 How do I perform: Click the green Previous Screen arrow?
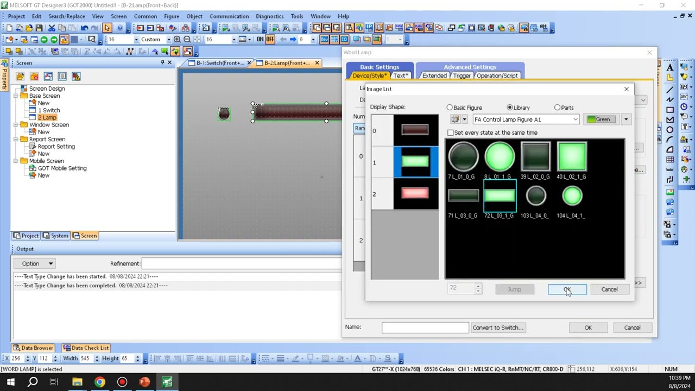pos(44,39)
